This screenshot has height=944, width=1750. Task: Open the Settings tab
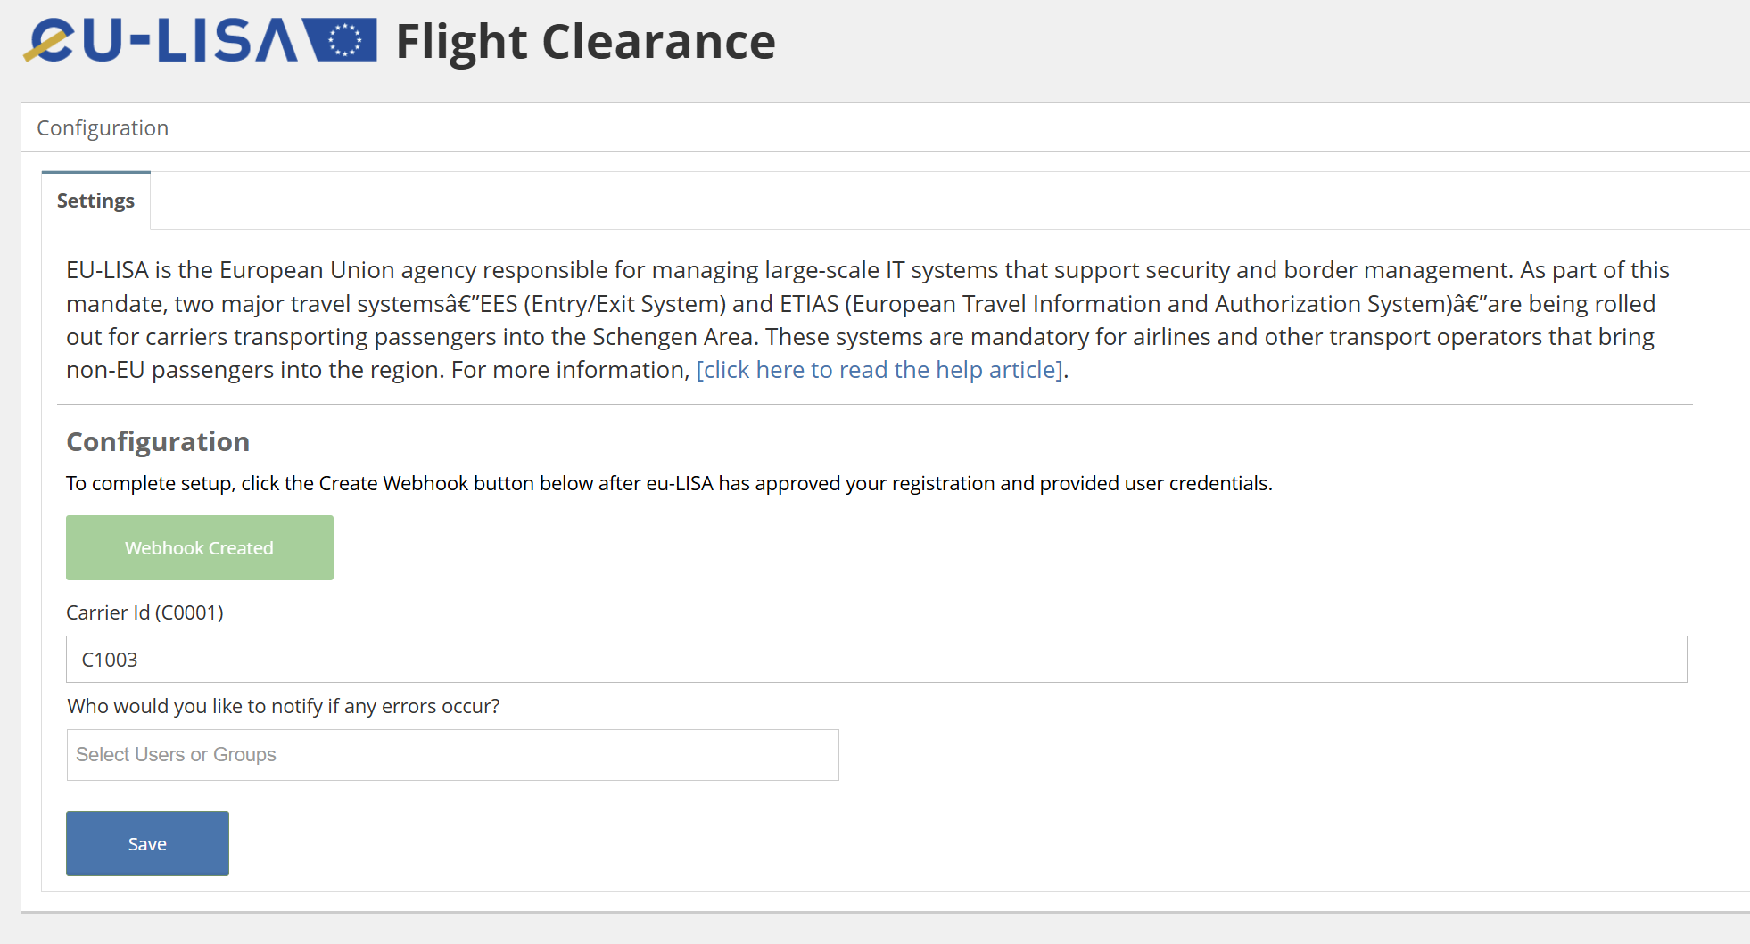[95, 201]
